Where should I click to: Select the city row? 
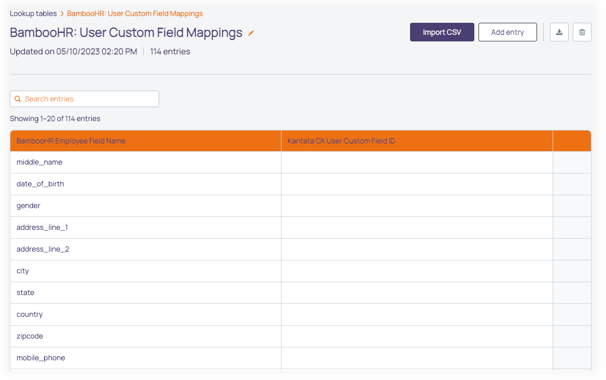pos(300,271)
